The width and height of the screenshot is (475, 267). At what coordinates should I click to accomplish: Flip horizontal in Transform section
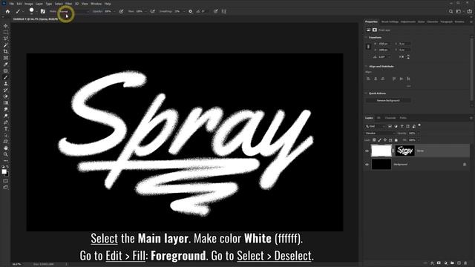click(402, 56)
